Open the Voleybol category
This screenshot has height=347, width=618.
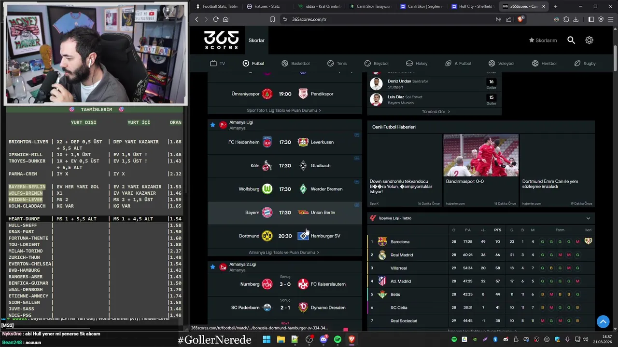click(x=501, y=63)
